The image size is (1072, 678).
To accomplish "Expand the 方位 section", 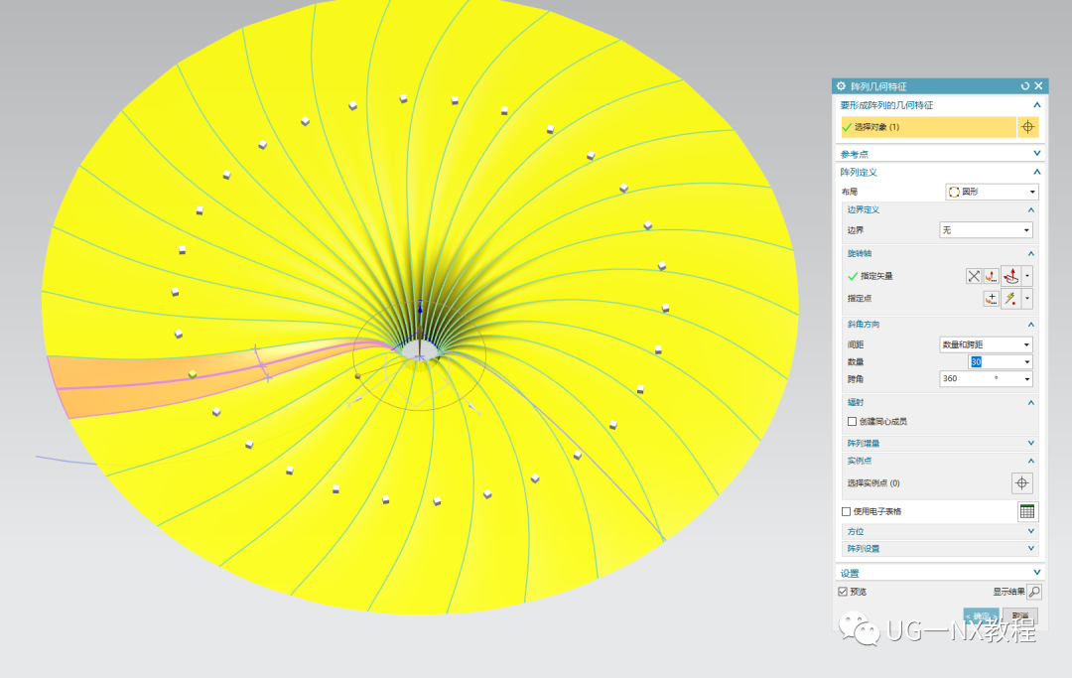I will coord(1031,531).
